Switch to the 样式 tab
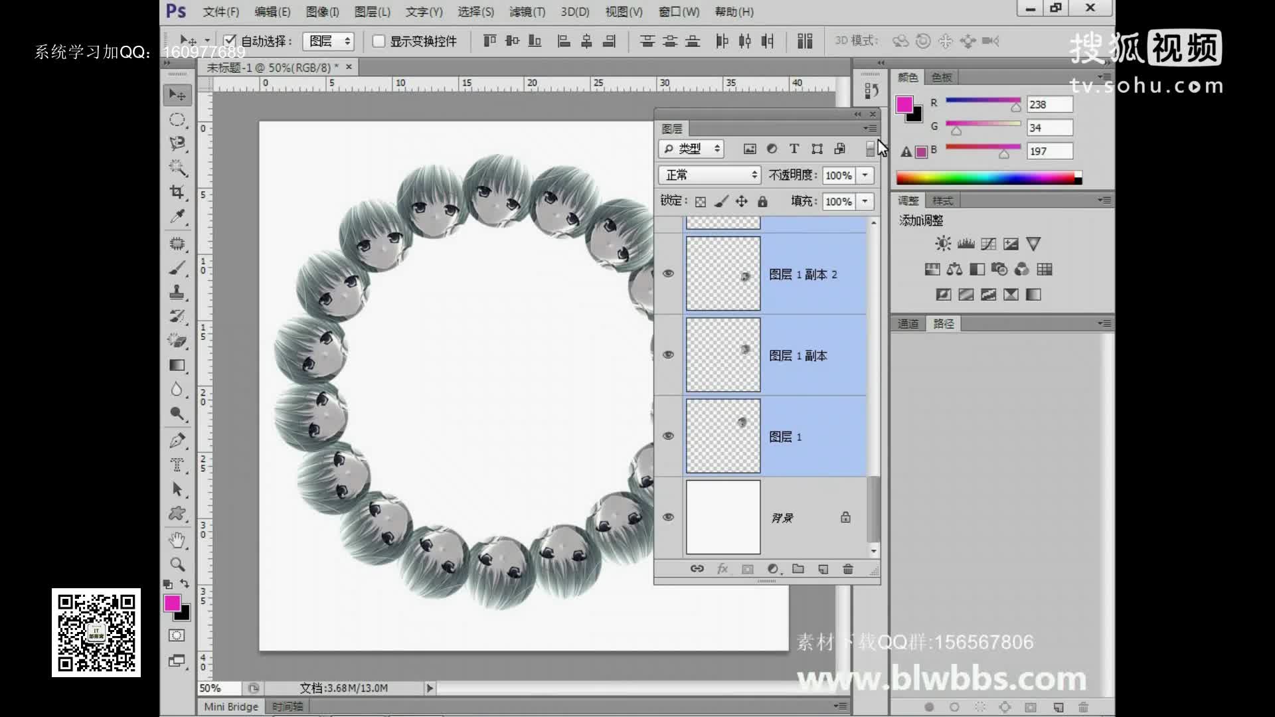This screenshot has height=717, width=1275. point(942,200)
